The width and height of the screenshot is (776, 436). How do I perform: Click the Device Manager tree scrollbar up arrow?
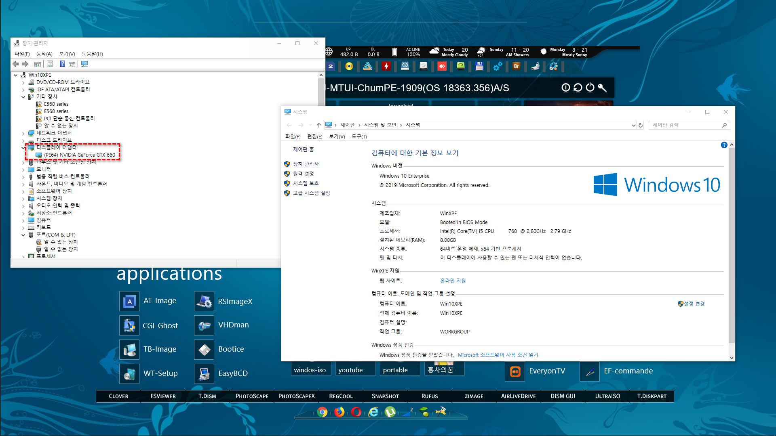[x=321, y=75]
